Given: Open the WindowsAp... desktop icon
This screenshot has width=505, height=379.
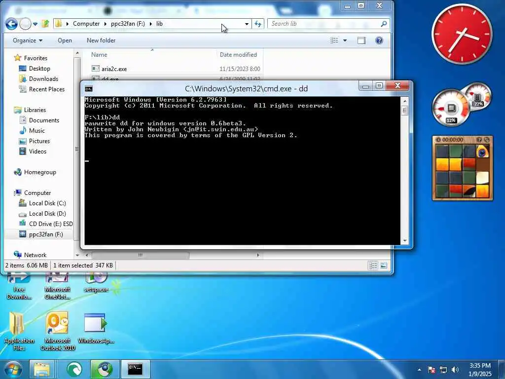Looking at the screenshot, I should pyautogui.click(x=96, y=328).
